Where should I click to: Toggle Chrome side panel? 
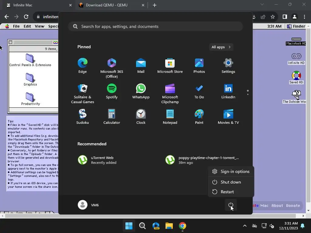285,17
